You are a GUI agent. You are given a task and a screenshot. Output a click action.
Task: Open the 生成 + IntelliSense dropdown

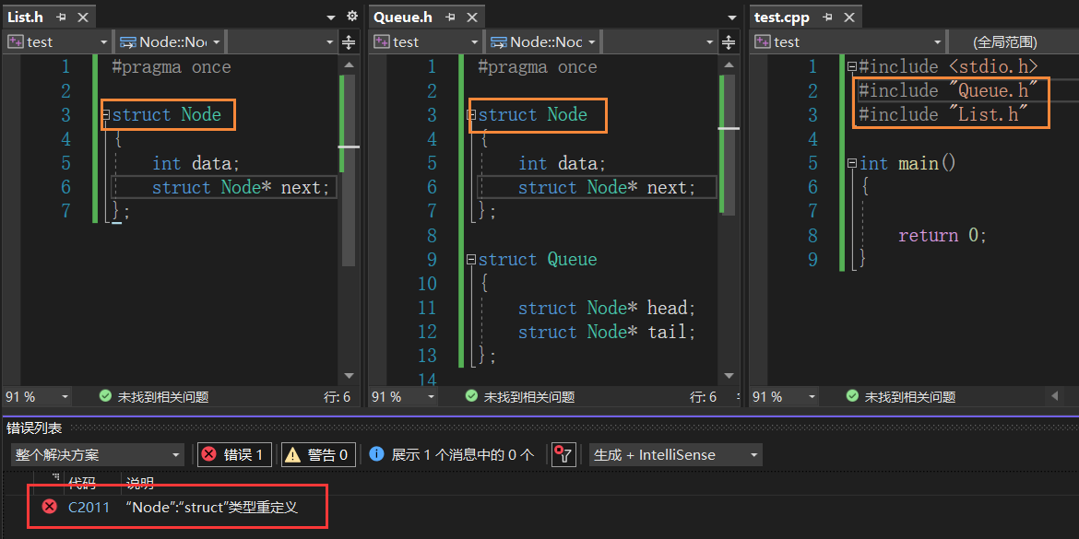(676, 454)
